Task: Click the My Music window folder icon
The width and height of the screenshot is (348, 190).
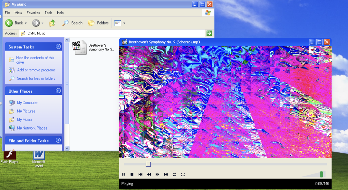Action: [x=7, y=4]
